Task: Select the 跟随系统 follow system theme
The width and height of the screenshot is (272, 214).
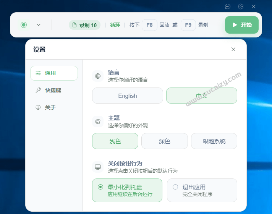Action: [214, 141]
